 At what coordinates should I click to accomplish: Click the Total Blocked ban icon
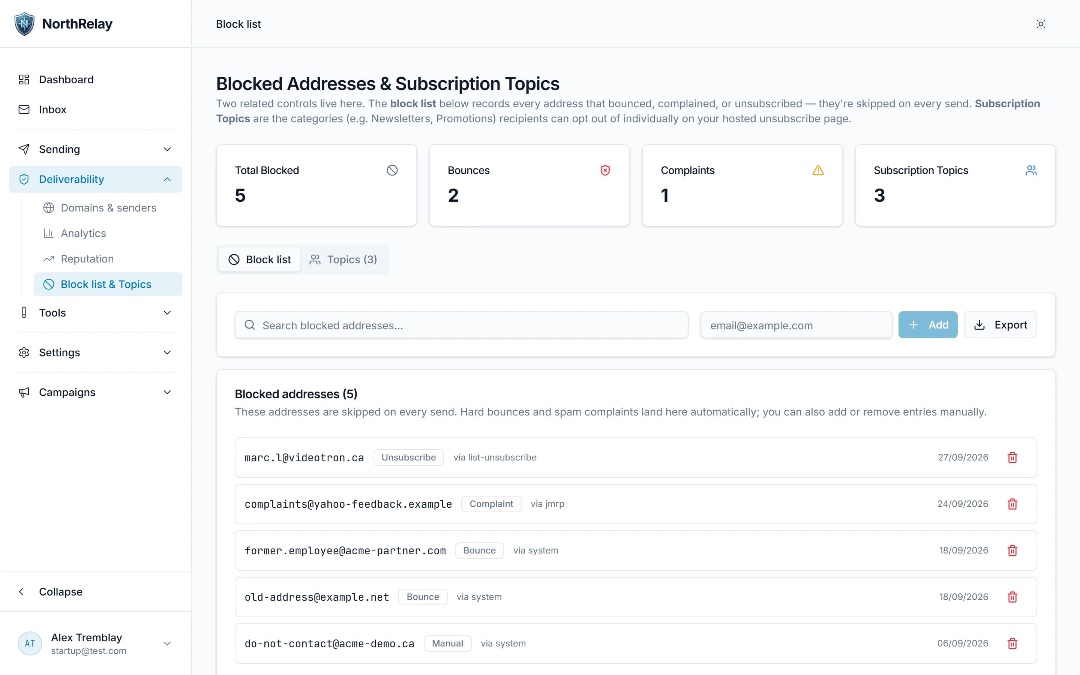(x=392, y=170)
